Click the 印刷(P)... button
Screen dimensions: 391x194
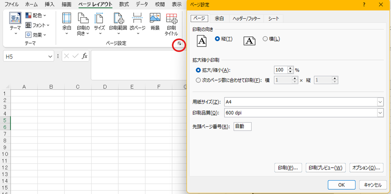288,168
